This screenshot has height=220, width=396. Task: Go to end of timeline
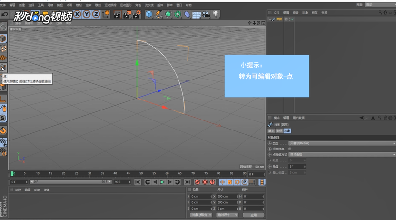187,182
